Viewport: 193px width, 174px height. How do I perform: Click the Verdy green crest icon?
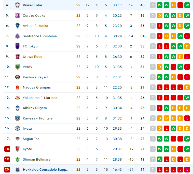point(18,67)
